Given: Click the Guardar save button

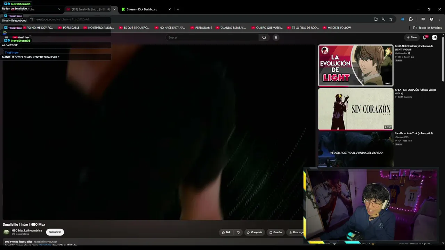Looking at the screenshot, I should (x=276, y=232).
